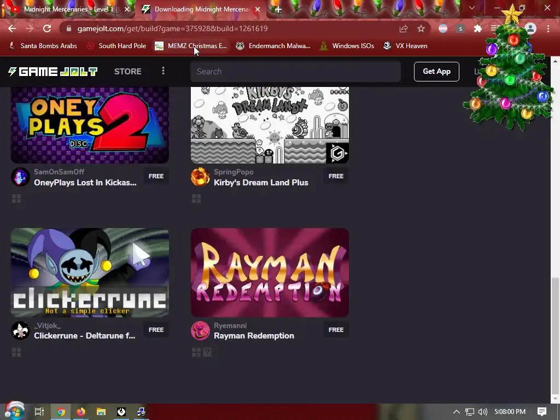The image size is (560, 420).
Task: Open SamOnSamOff developer avatar
Action: pos(20,177)
